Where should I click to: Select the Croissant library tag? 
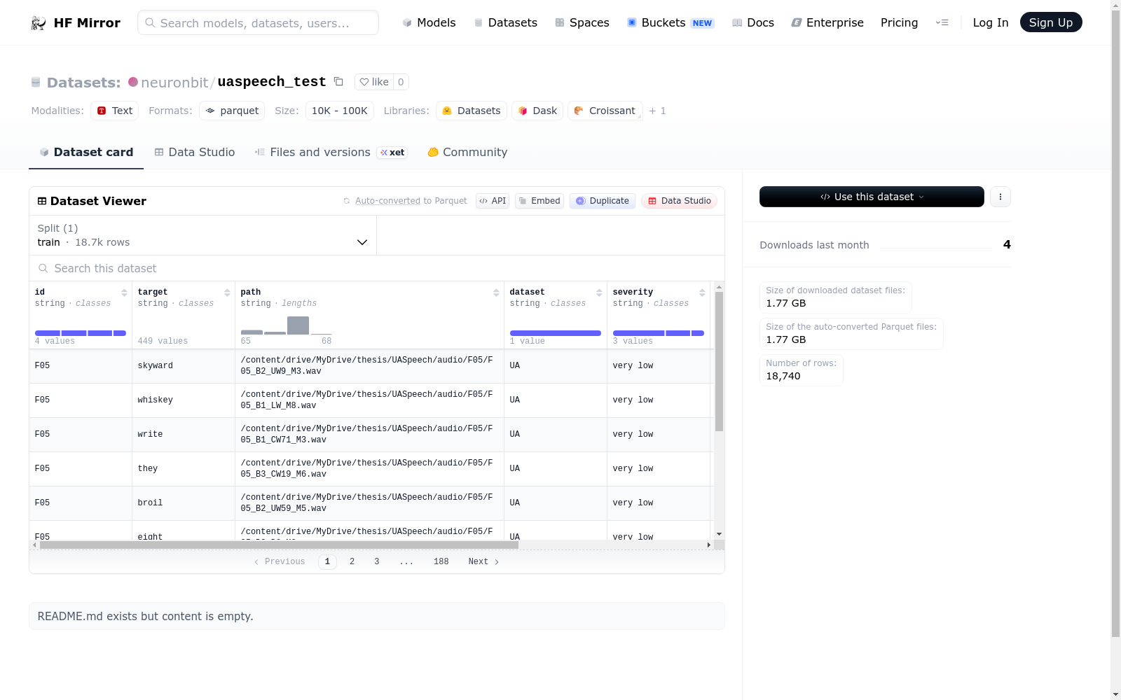tap(605, 111)
